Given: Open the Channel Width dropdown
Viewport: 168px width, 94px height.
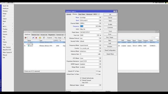Looking at the screenshot, I should click(100, 23).
